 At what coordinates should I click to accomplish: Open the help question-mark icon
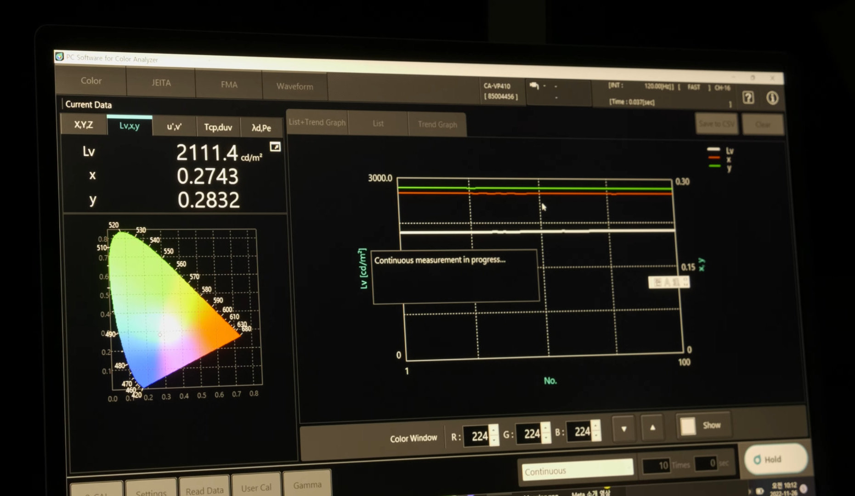748,97
